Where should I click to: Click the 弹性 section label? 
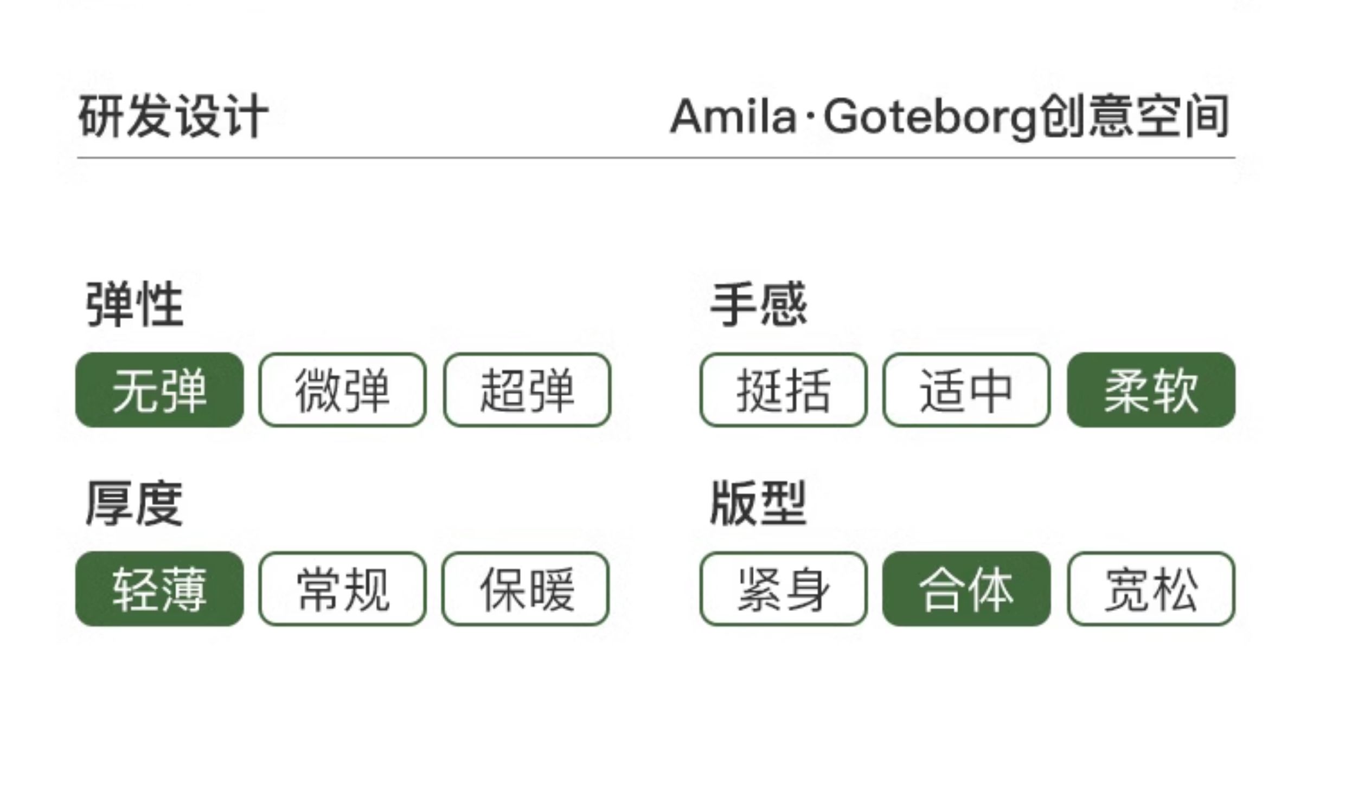point(134,304)
